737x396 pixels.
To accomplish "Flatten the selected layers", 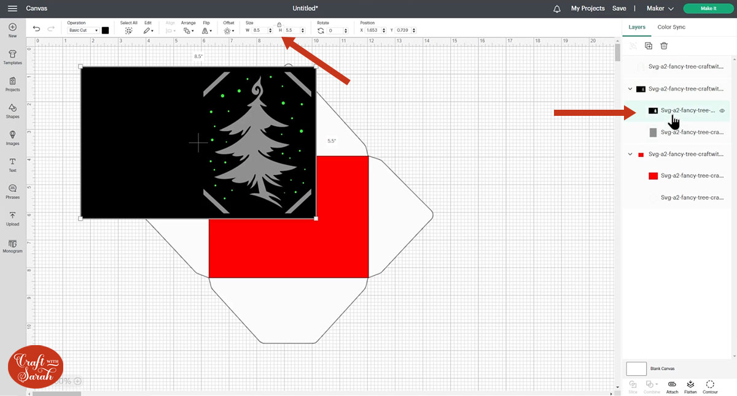I will (690, 386).
